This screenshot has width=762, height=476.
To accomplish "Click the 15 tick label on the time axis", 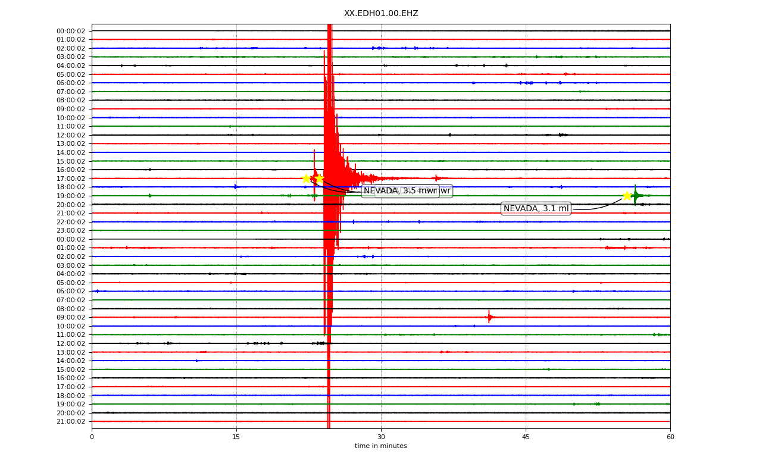I will coord(236,437).
